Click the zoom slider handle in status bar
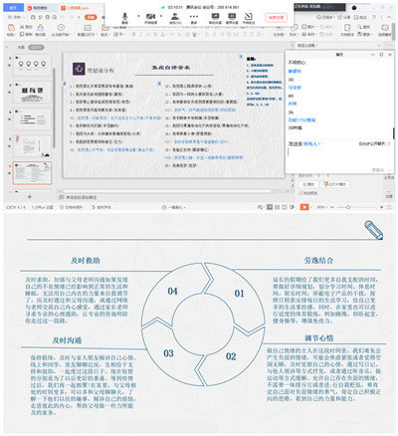This screenshot has height=436, width=398. (348, 207)
